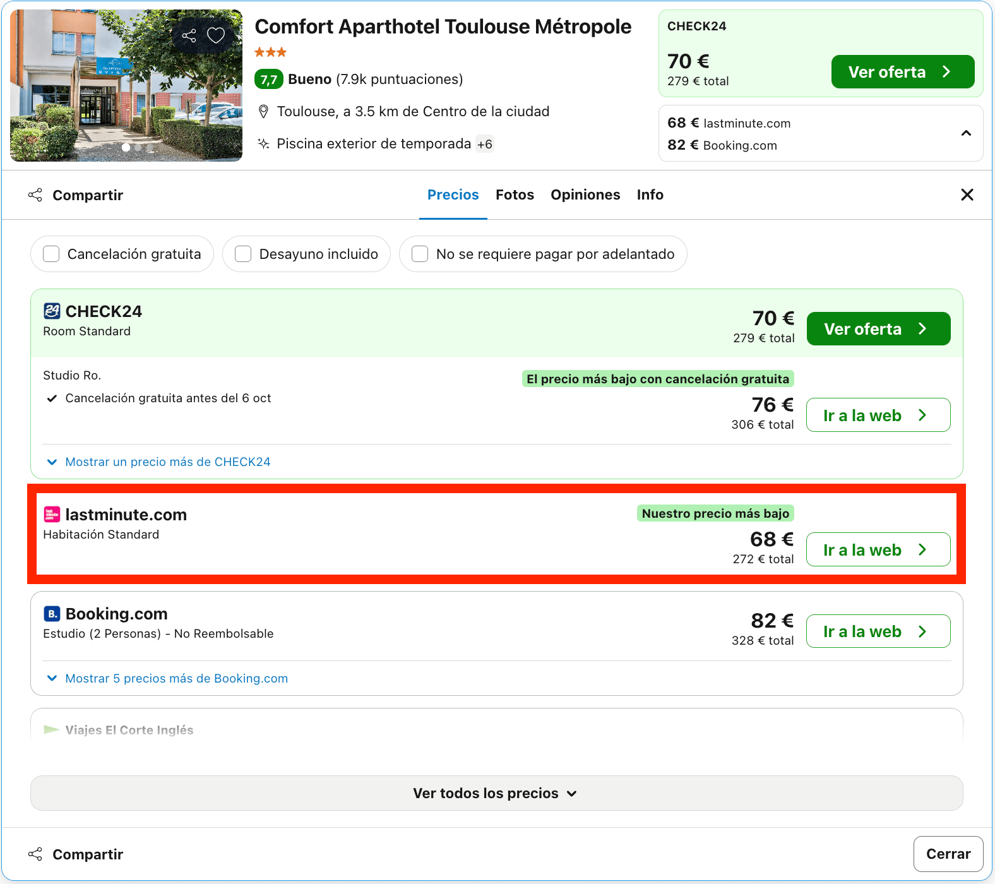
Task: Expand Mostrar 5 precios más de Booking.com
Action: click(x=167, y=679)
